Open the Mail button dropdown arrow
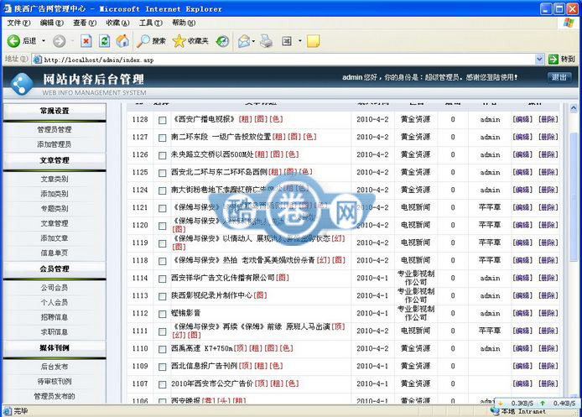Viewport: 582px width, 417px height. coord(253,41)
